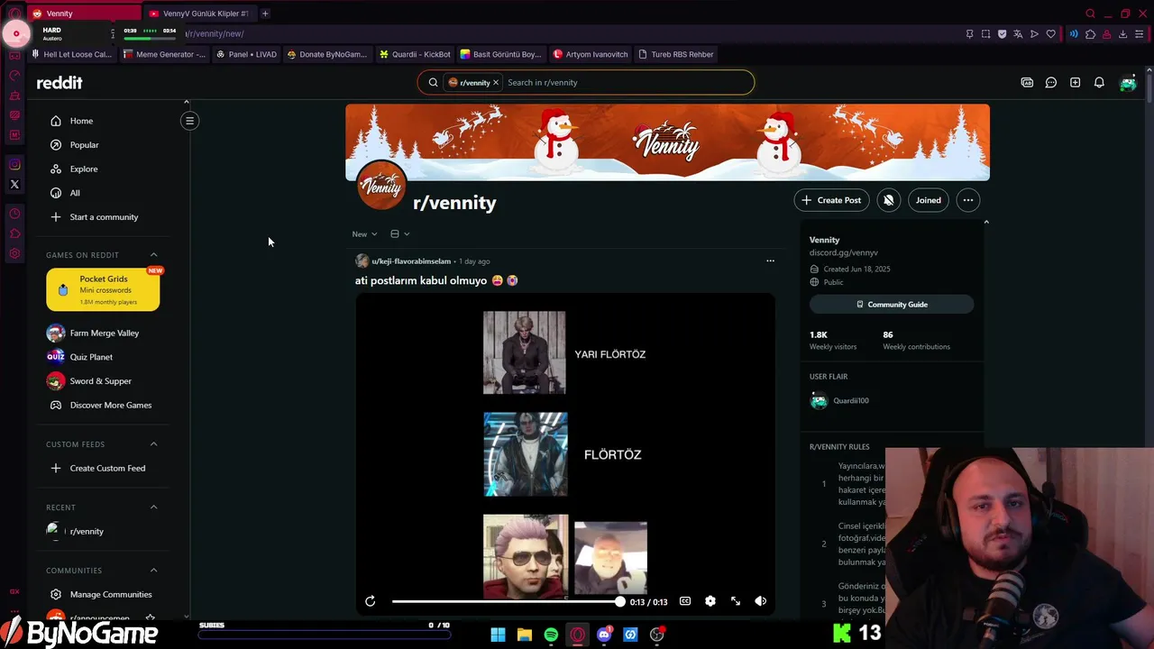This screenshot has height=649, width=1154.
Task: Open X (Twitter) in Opera sidebar
Action: click(x=14, y=185)
